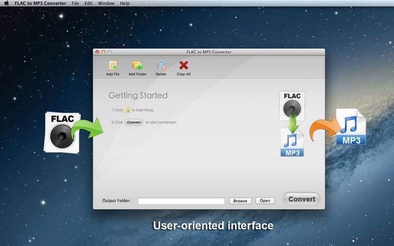The width and height of the screenshot is (394, 246).
Task: Click the Open output folder button
Action: click(265, 201)
